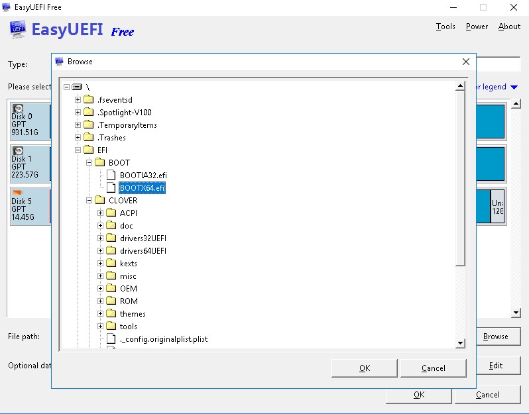Open the Tools menu
529x414 pixels.
click(x=445, y=26)
